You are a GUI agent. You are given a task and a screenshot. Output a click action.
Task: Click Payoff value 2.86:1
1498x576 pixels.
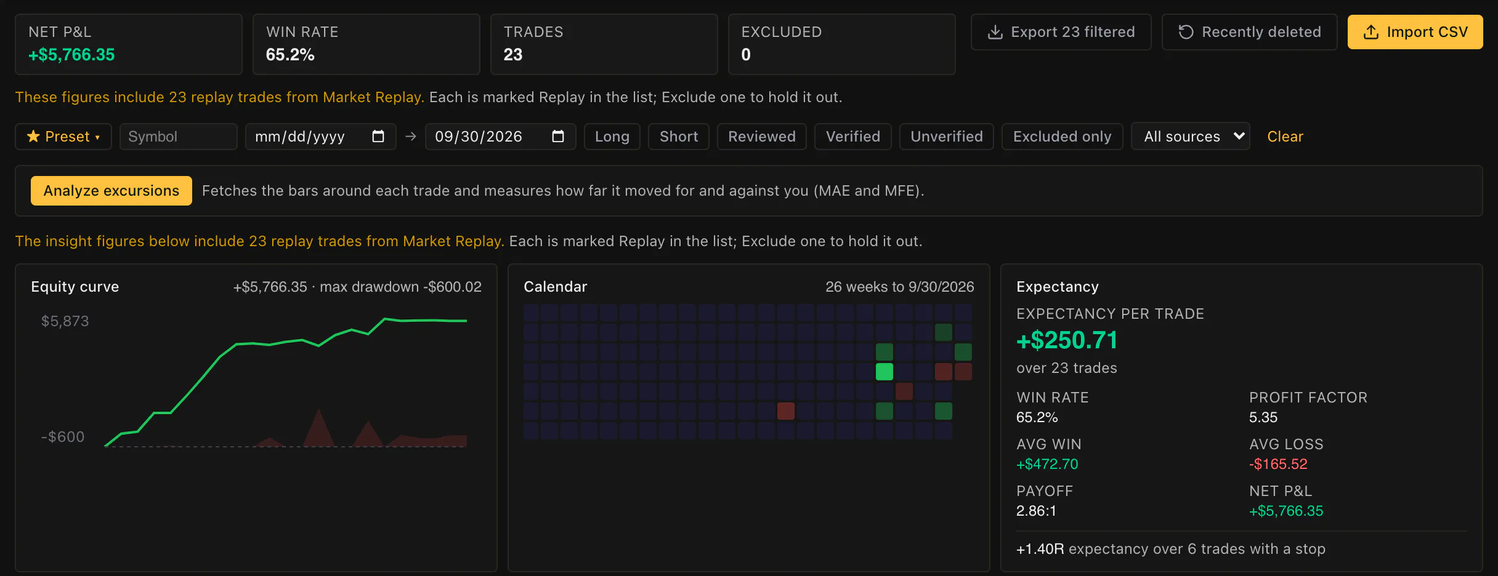(x=1036, y=511)
